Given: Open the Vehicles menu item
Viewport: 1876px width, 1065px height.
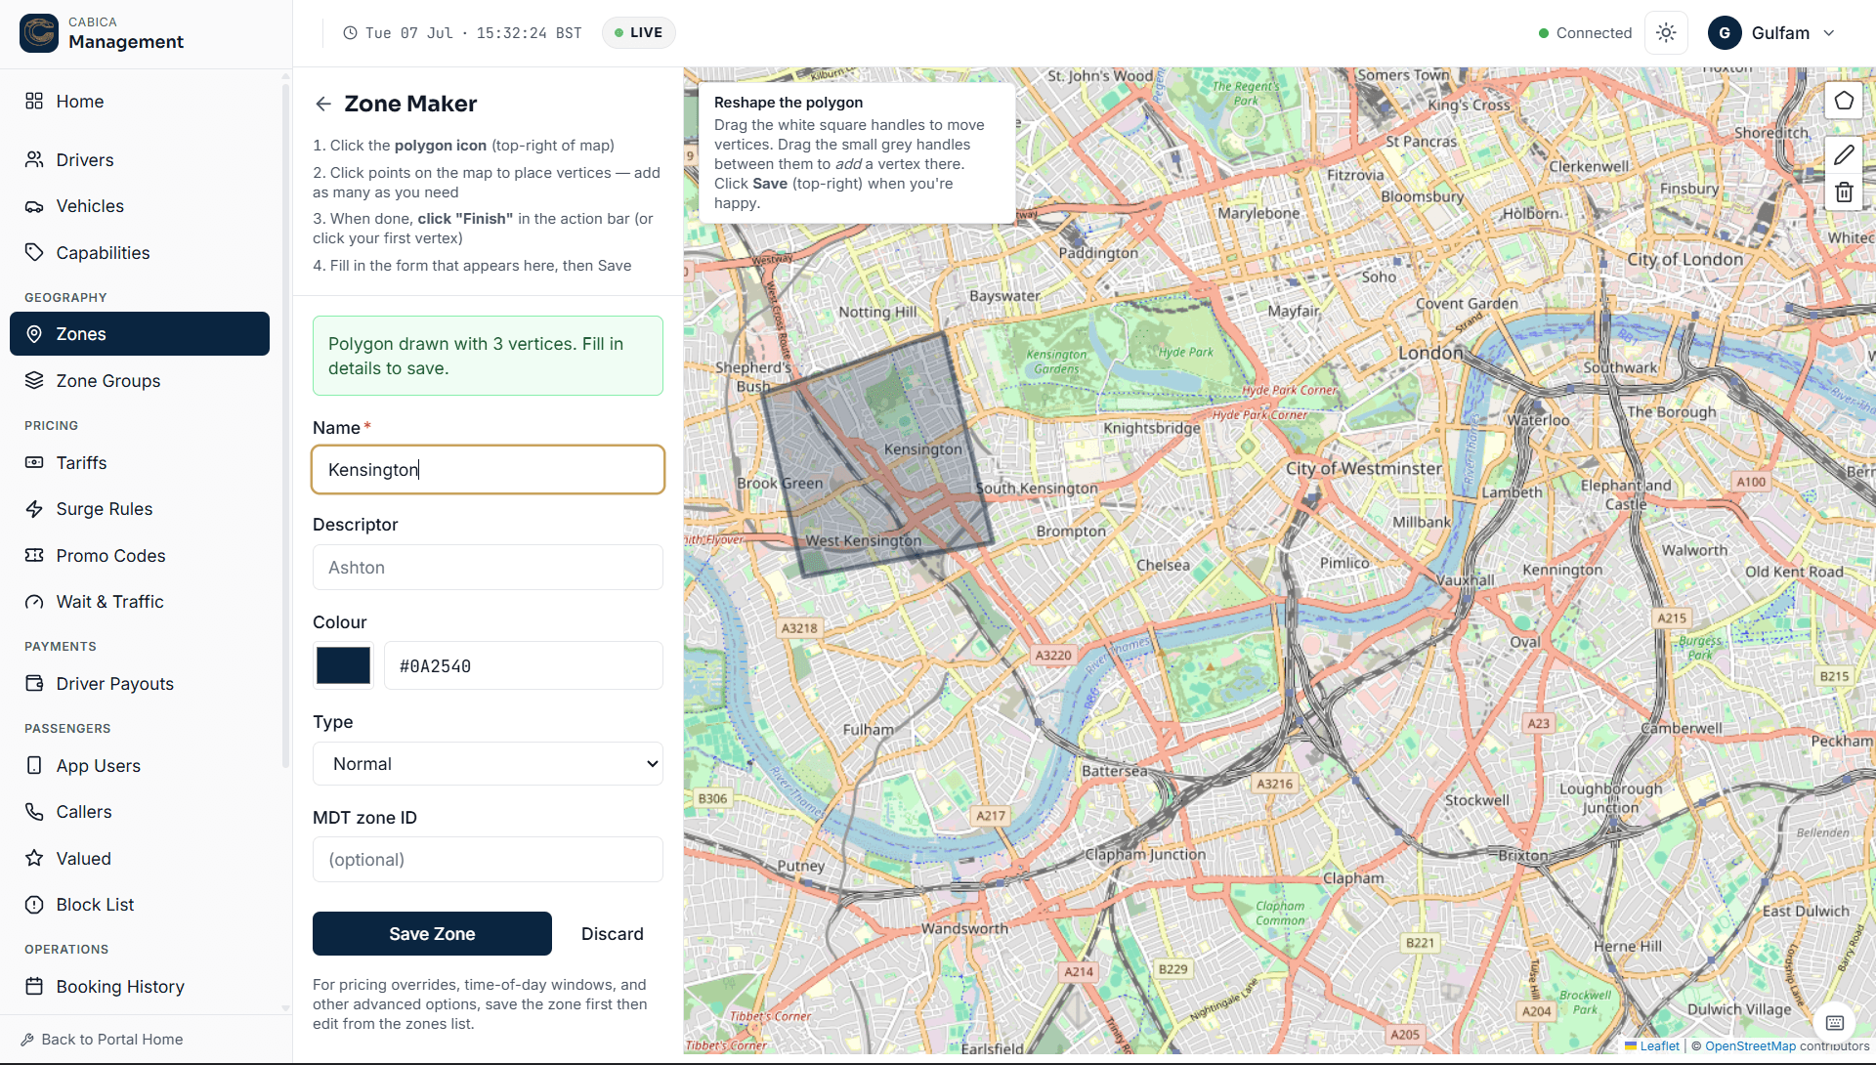Looking at the screenshot, I should (x=140, y=206).
